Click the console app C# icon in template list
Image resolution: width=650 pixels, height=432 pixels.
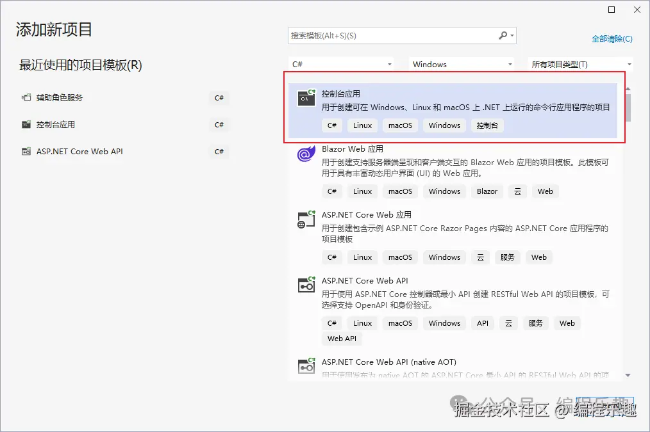[306, 98]
